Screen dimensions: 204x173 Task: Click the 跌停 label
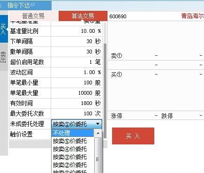[167, 116]
